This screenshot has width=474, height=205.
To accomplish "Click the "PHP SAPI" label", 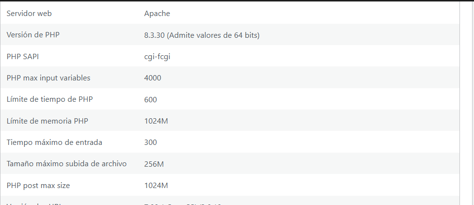I will pyautogui.click(x=23, y=57).
